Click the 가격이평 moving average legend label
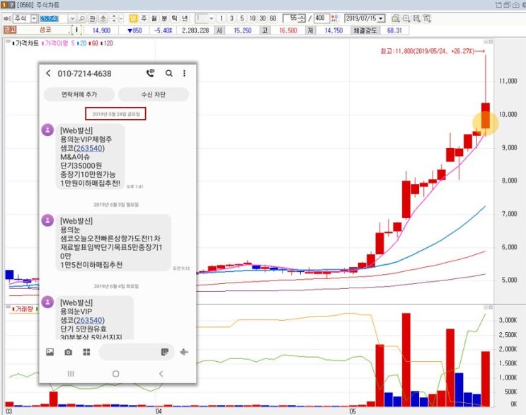The width and height of the screenshot is (526, 415). coord(56,43)
